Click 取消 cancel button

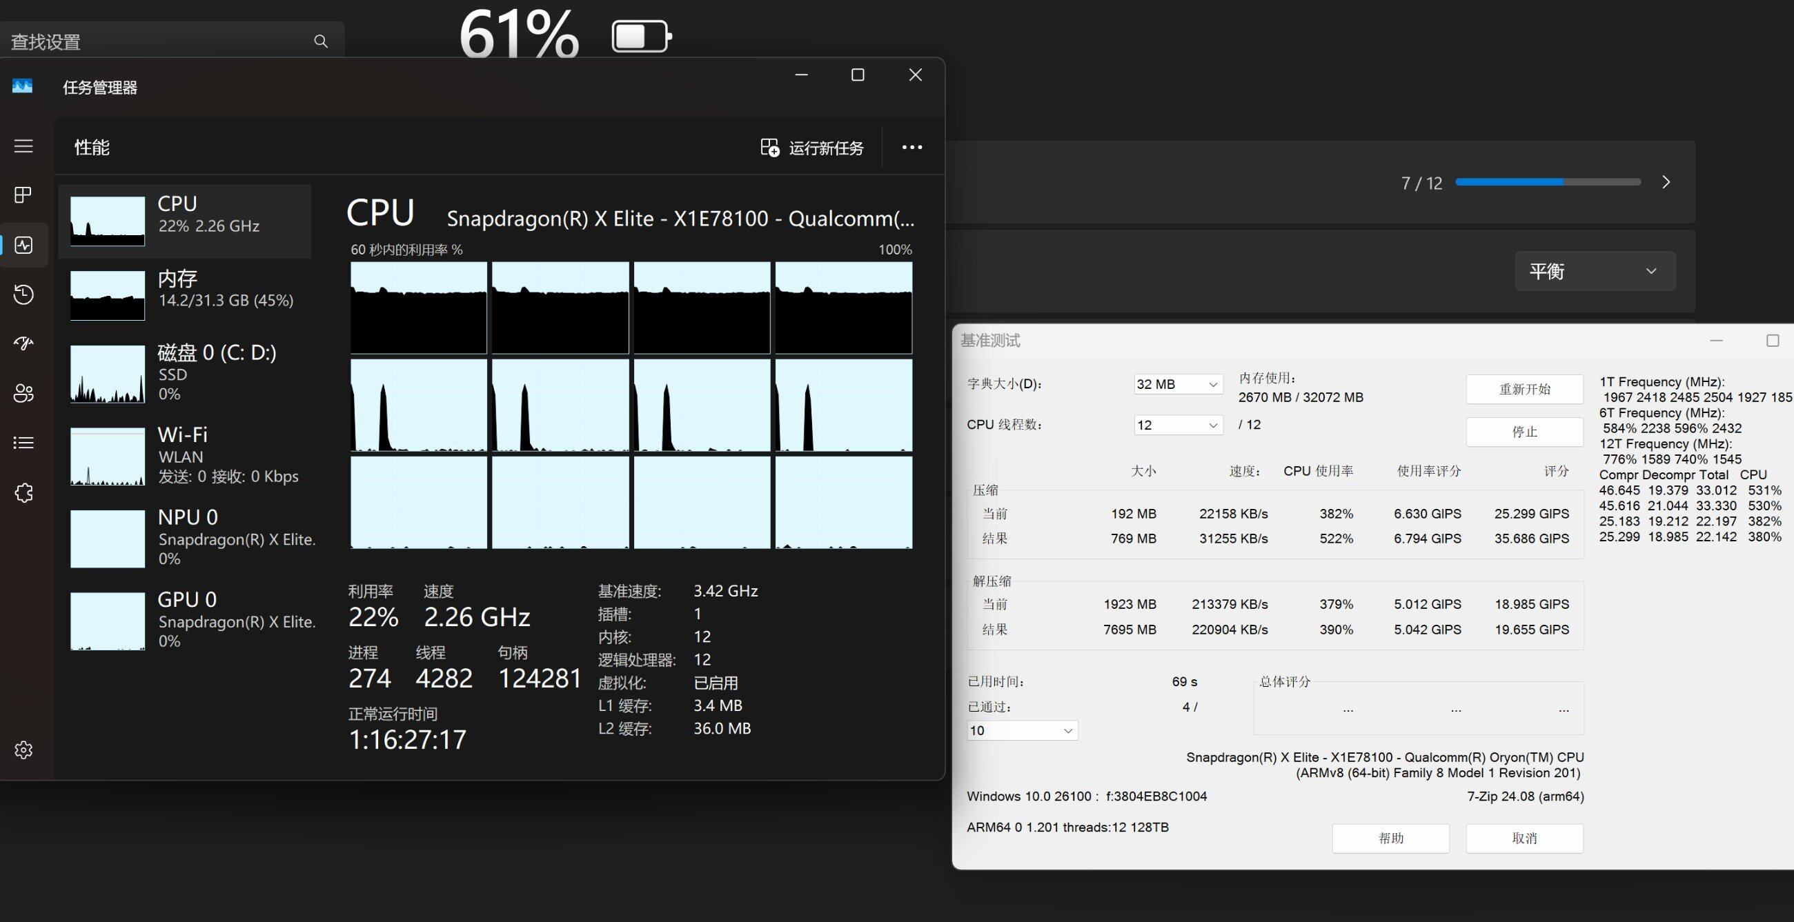pos(1524,839)
